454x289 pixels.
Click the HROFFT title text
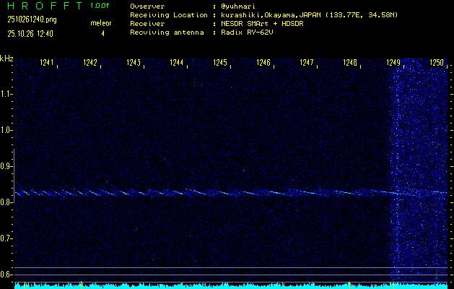click(x=42, y=6)
